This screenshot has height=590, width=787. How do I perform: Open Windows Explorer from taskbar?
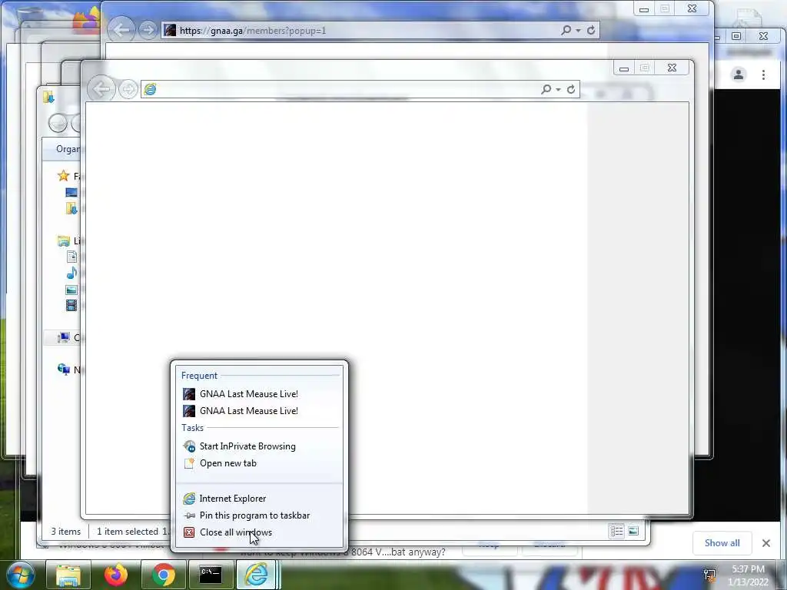[68, 575]
